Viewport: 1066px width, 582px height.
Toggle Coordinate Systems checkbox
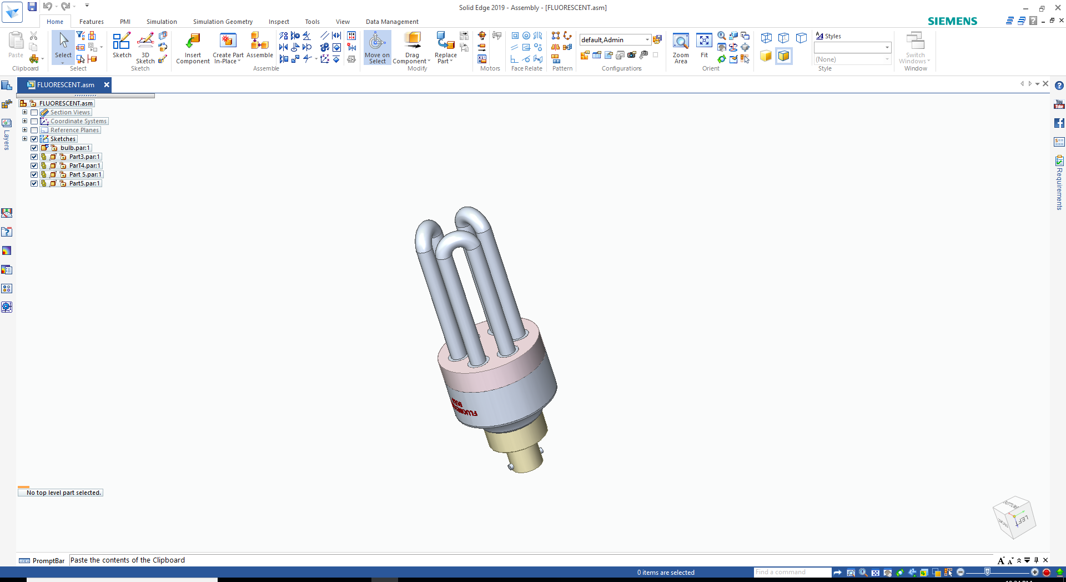click(34, 121)
